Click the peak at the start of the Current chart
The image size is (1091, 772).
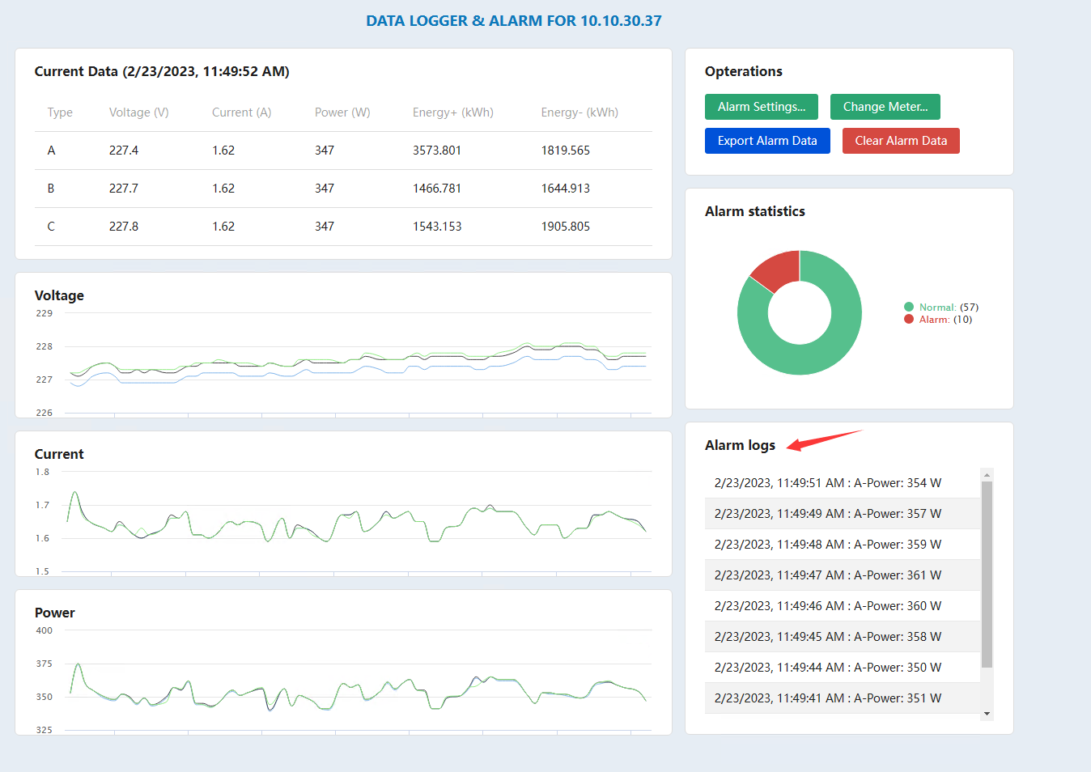coord(75,492)
